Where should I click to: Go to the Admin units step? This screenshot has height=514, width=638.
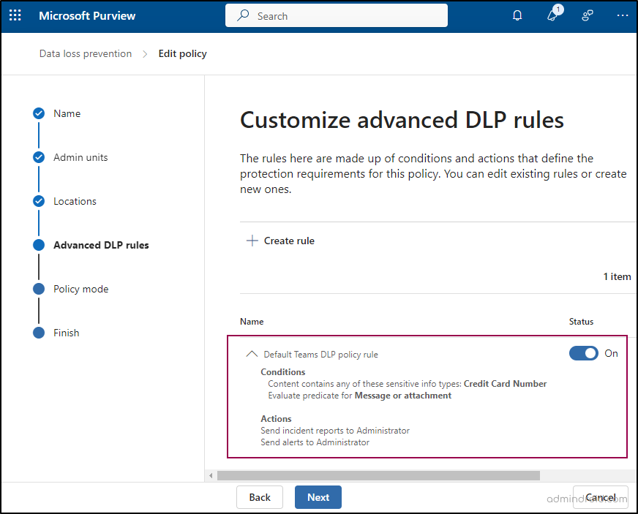(80, 157)
